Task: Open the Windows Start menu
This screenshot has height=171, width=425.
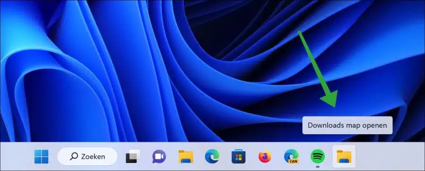Action: coord(42,156)
